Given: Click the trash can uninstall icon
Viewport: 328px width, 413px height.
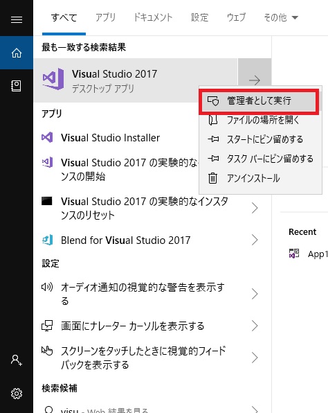Looking at the screenshot, I should coord(213,178).
